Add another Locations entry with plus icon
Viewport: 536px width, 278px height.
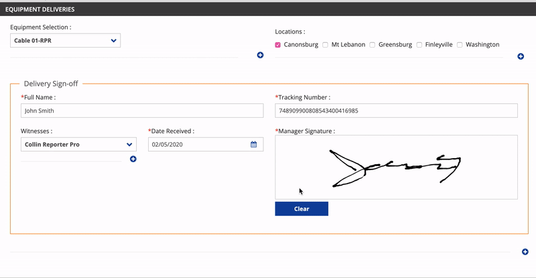[521, 56]
